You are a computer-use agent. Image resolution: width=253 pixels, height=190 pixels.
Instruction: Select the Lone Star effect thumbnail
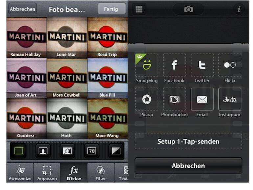(x=67, y=37)
